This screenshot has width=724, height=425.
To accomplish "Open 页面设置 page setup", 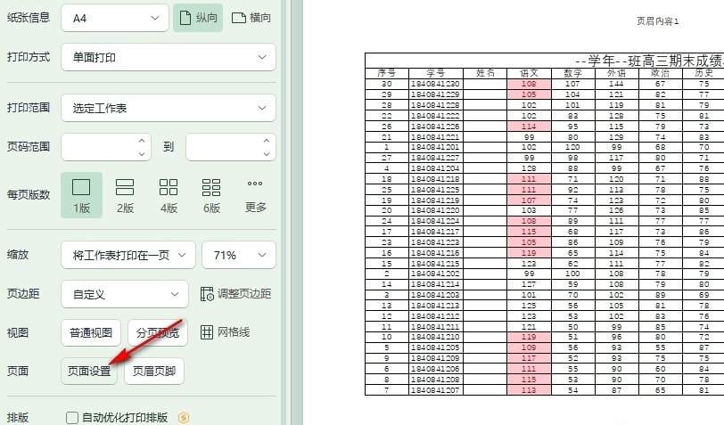I will pyautogui.click(x=88, y=371).
